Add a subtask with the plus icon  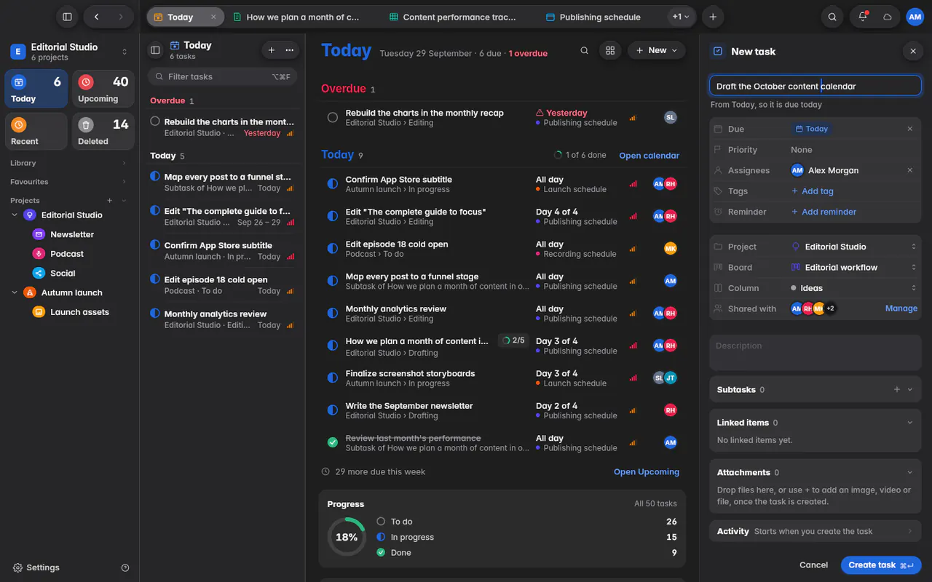click(897, 389)
